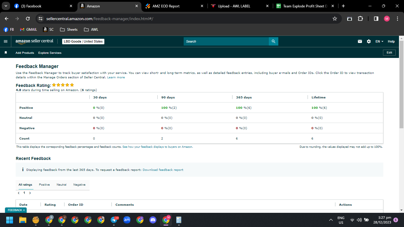Go back with browser back arrow

[7, 19]
